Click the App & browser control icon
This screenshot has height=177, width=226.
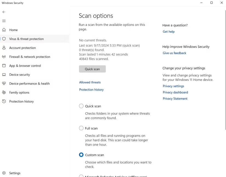(4, 66)
